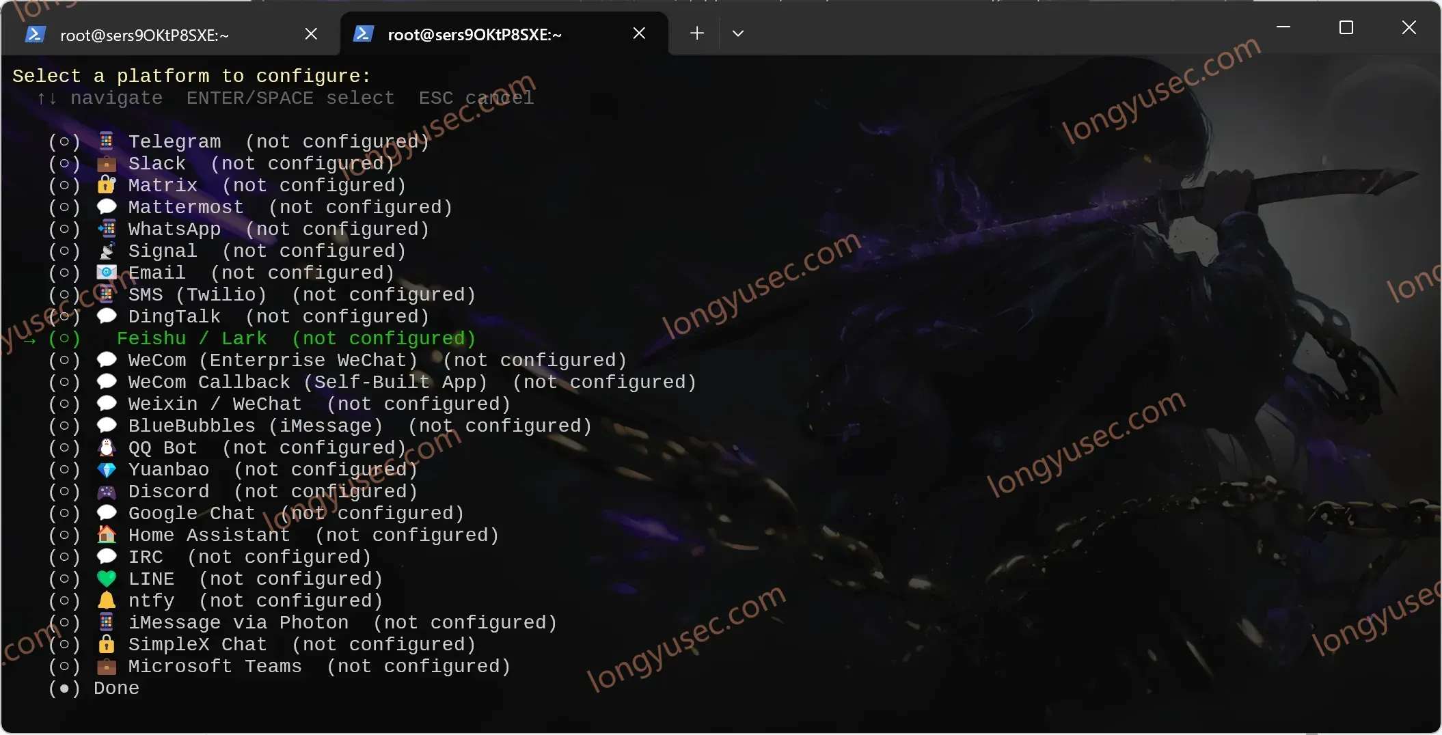Viewport: 1442px width, 735px height.
Task: Select the Telegram radio option
Action: click(x=64, y=141)
